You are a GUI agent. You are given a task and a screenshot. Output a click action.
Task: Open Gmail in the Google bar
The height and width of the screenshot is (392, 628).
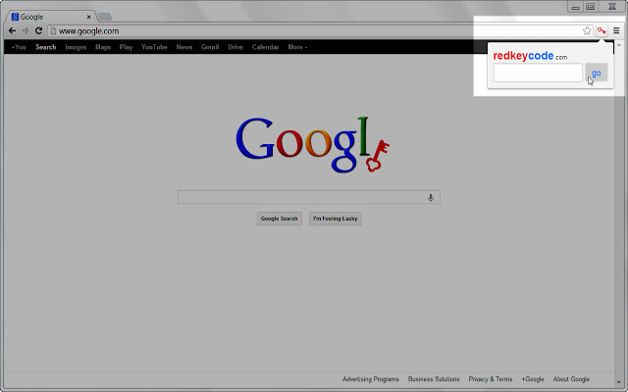pos(210,47)
